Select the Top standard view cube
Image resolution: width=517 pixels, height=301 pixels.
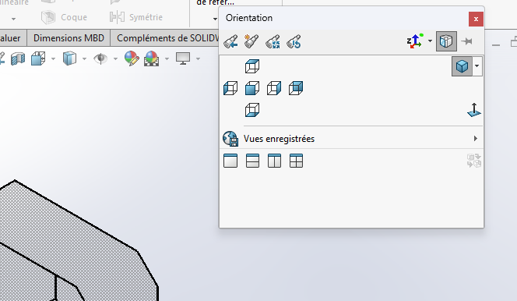click(x=252, y=66)
